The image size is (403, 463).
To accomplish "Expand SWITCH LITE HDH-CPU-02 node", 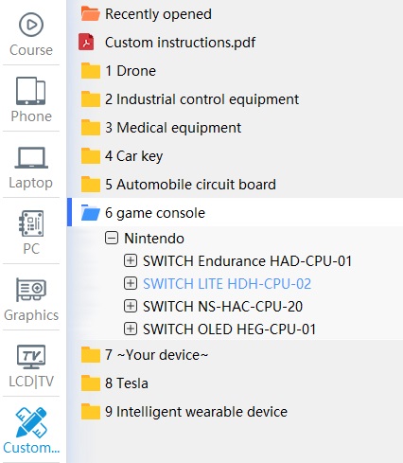I will click(x=131, y=283).
